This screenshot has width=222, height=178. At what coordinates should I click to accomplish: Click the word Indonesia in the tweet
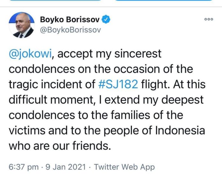pyautogui.click(x=180, y=130)
